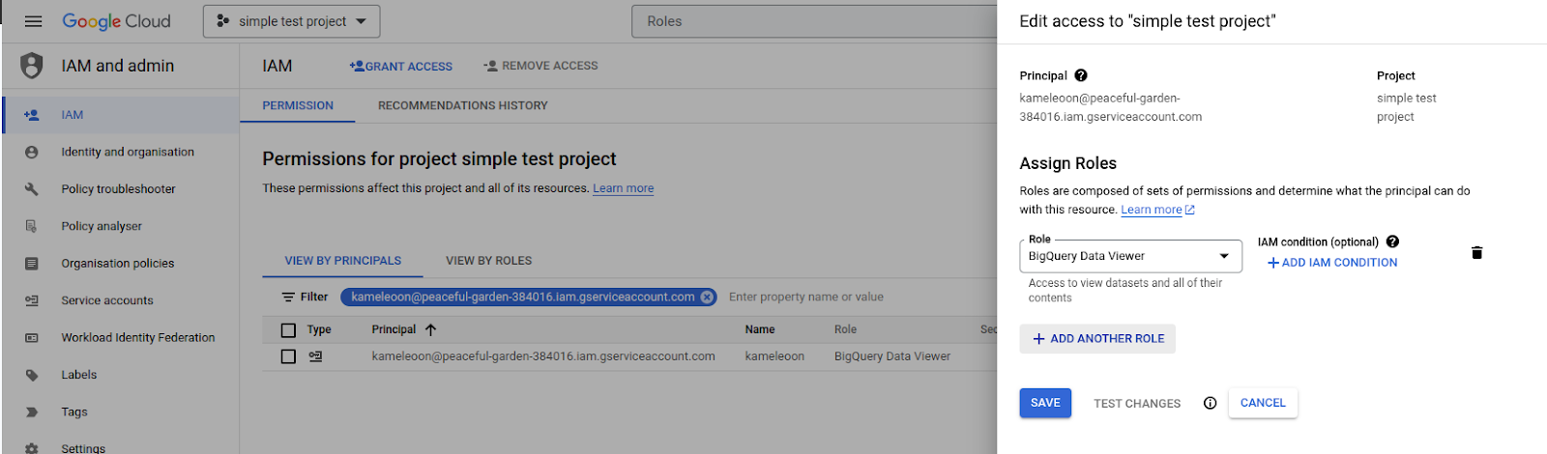Viewport: 1547px width, 454px height.
Task: Click the Tags arrow icon in sidebar
Action: point(32,412)
